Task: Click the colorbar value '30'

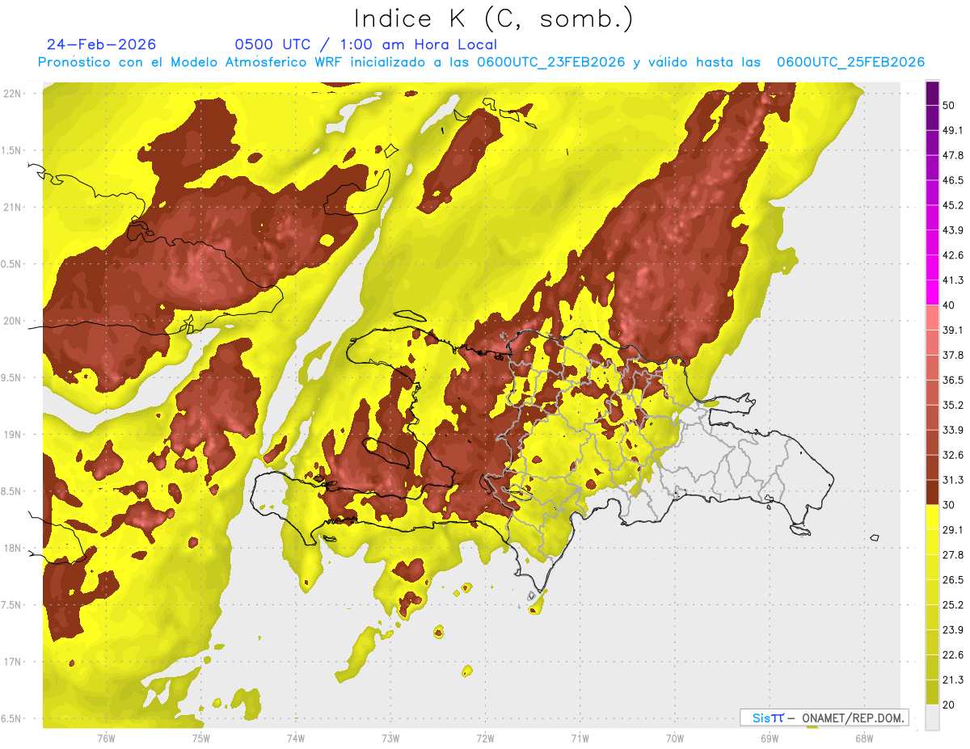Action: click(950, 505)
